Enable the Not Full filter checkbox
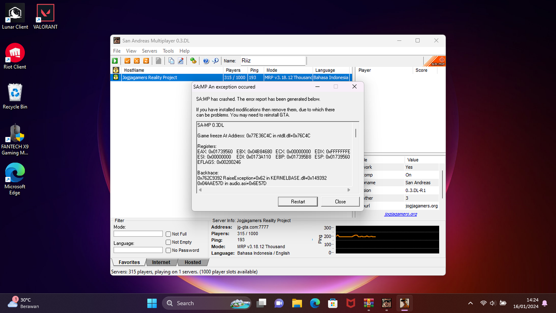 [168, 234]
